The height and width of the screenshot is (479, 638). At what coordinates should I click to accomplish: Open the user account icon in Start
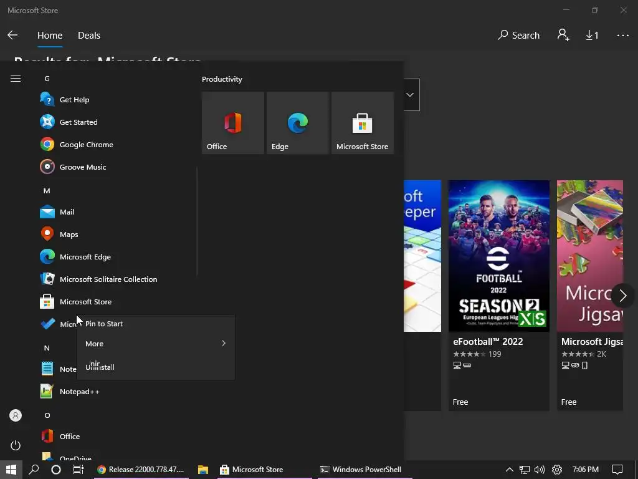pyautogui.click(x=16, y=415)
